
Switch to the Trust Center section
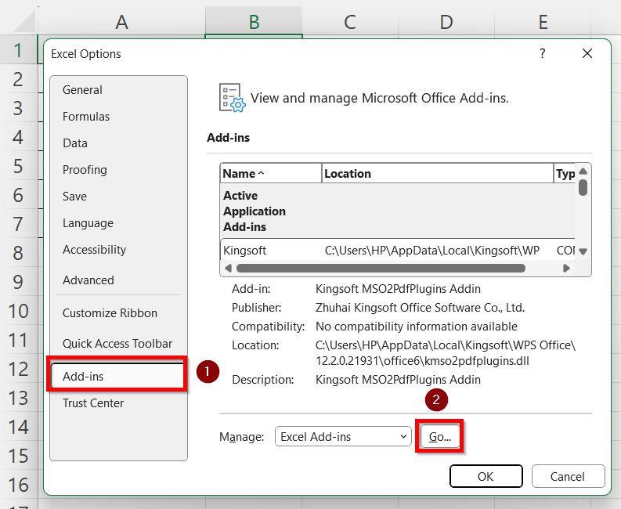93,403
